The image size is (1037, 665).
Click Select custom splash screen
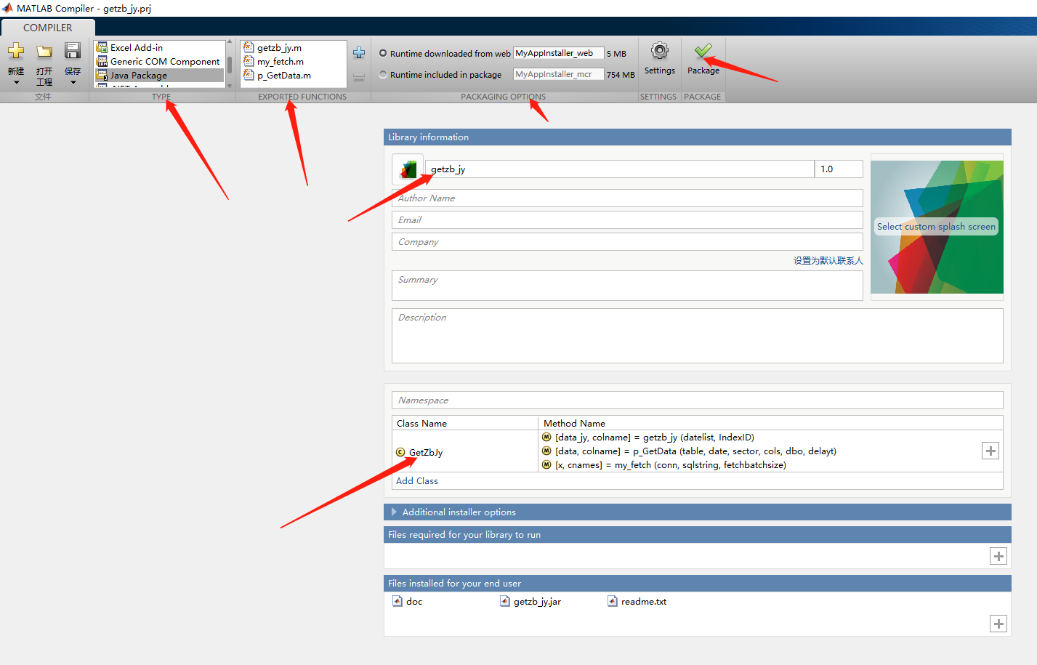pyautogui.click(x=936, y=226)
